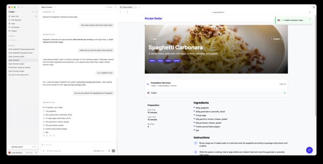This screenshot has width=323, height=164.
Task: Open the 5.6 Terra Light model selector
Action: (100, 151)
